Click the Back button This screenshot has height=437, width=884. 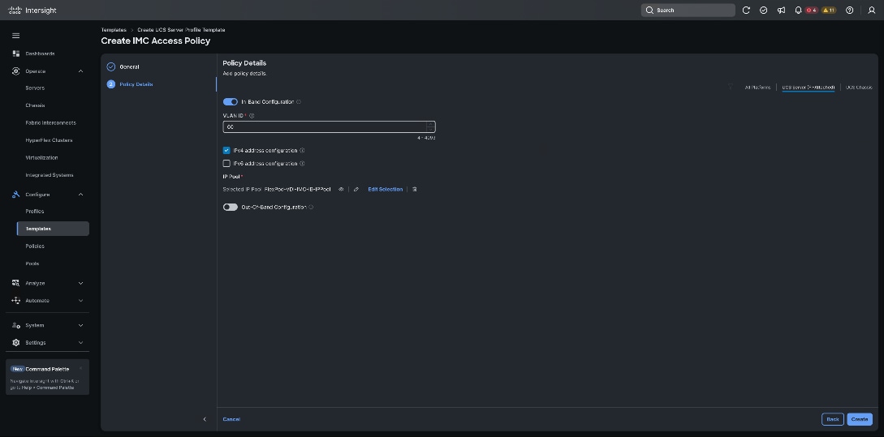coord(833,419)
